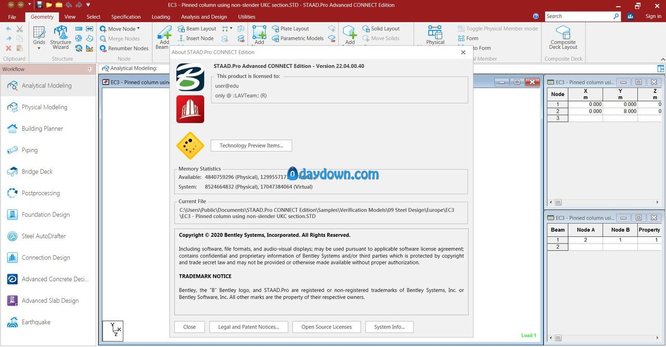The width and height of the screenshot is (666, 347).
Task: Open Bridge Deck workflow
Action: 48,171
